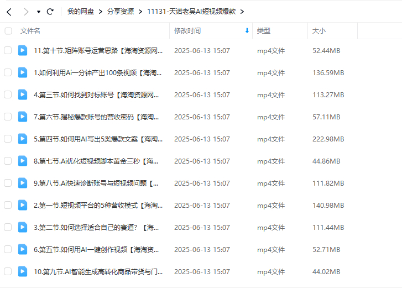This screenshot has width=402, height=294.
Task: Click the video icon of 8.第七节.Ai优化短视频脚本黄金三秒
Action: tap(23, 161)
